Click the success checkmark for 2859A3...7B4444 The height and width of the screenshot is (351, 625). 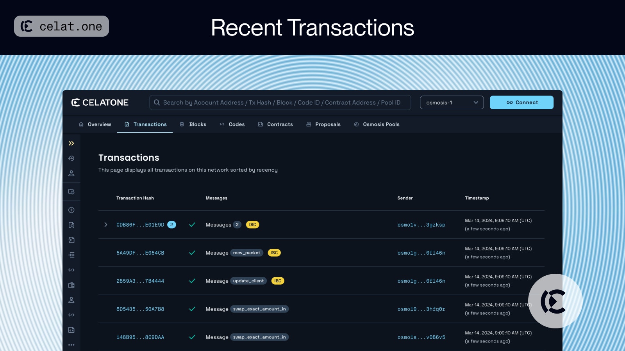[x=192, y=281]
